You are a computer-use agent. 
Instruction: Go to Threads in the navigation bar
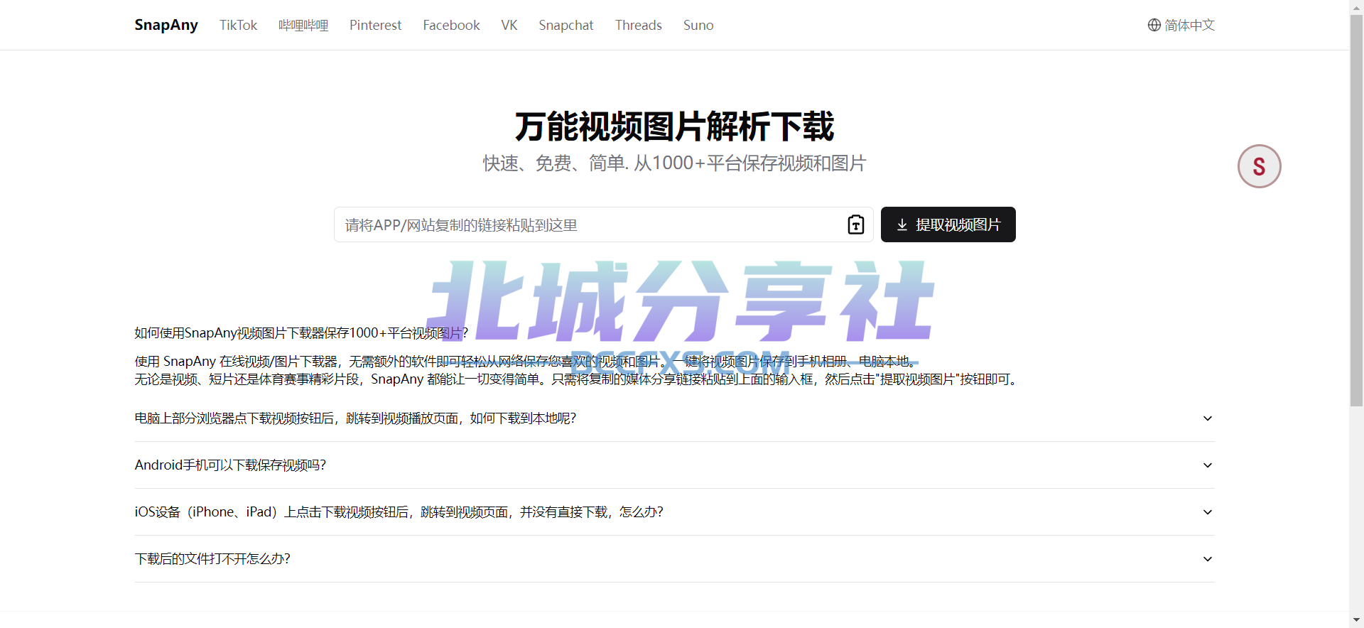coord(639,25)
